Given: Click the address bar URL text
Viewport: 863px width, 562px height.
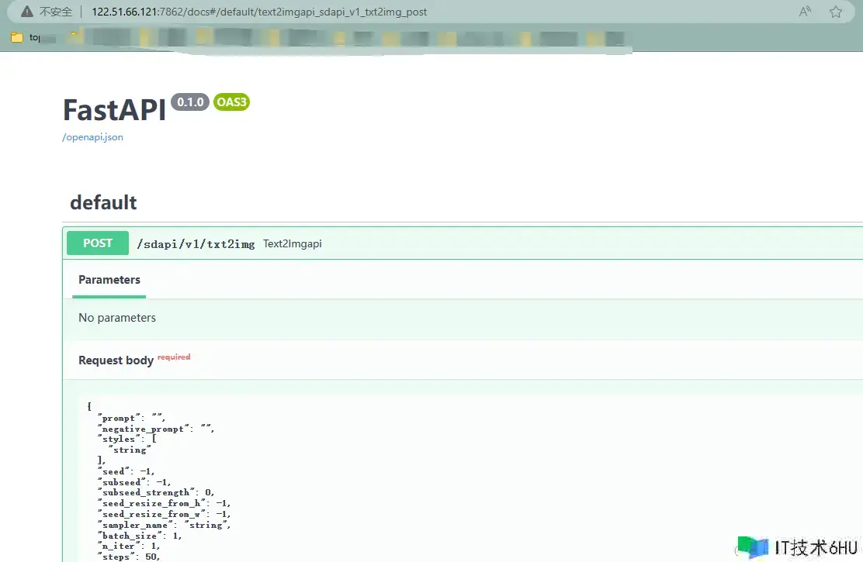Looking at the screenshot, I should (259, 12).
